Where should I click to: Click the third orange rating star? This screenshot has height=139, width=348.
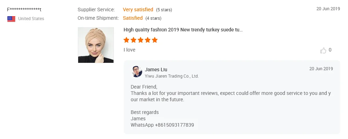click(x=140, y=40)
